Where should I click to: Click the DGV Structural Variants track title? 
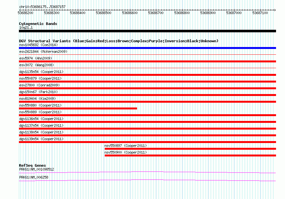[119, 41]
